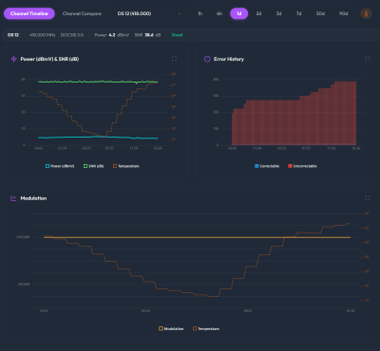Image resolution: width=380 pixels, height=351 pixels.
Task: Select the Channel Timeline tab
Action: [x=29, y=13]
